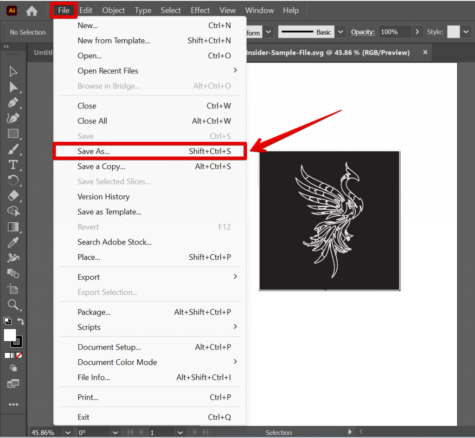Open the Window menu
This screenshot has width=475, height=438.
pyautogui.click(x=259, y=10)
